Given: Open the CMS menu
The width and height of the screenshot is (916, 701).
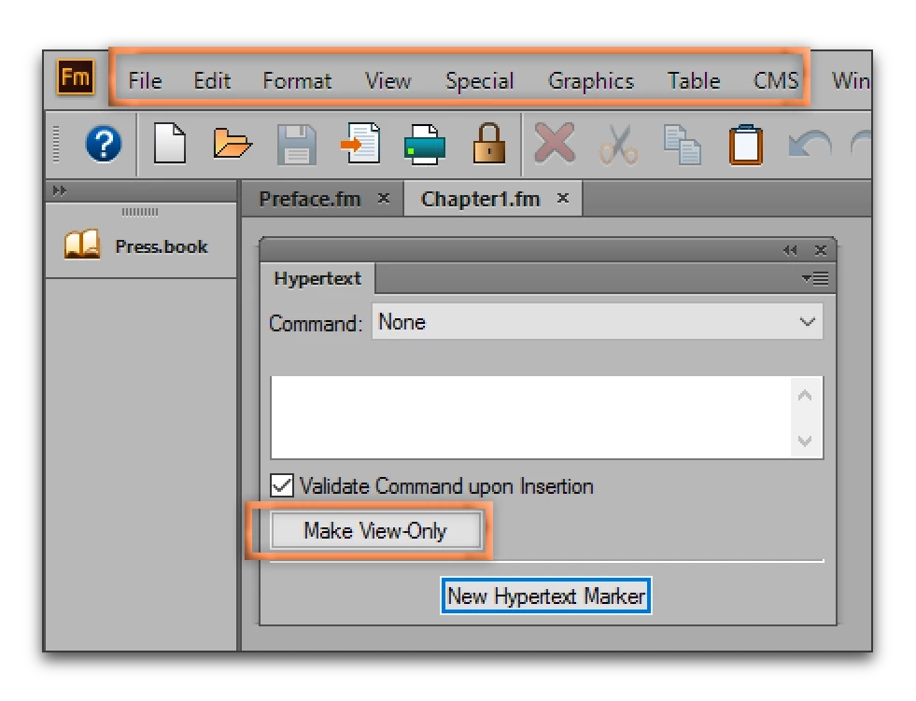Looking at the screenshot, I should [x=776, y=80].
